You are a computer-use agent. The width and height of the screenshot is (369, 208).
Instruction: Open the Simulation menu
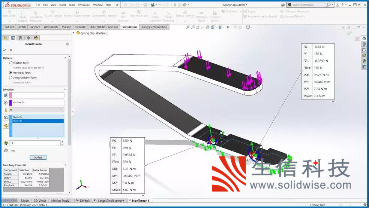point(84,5)
